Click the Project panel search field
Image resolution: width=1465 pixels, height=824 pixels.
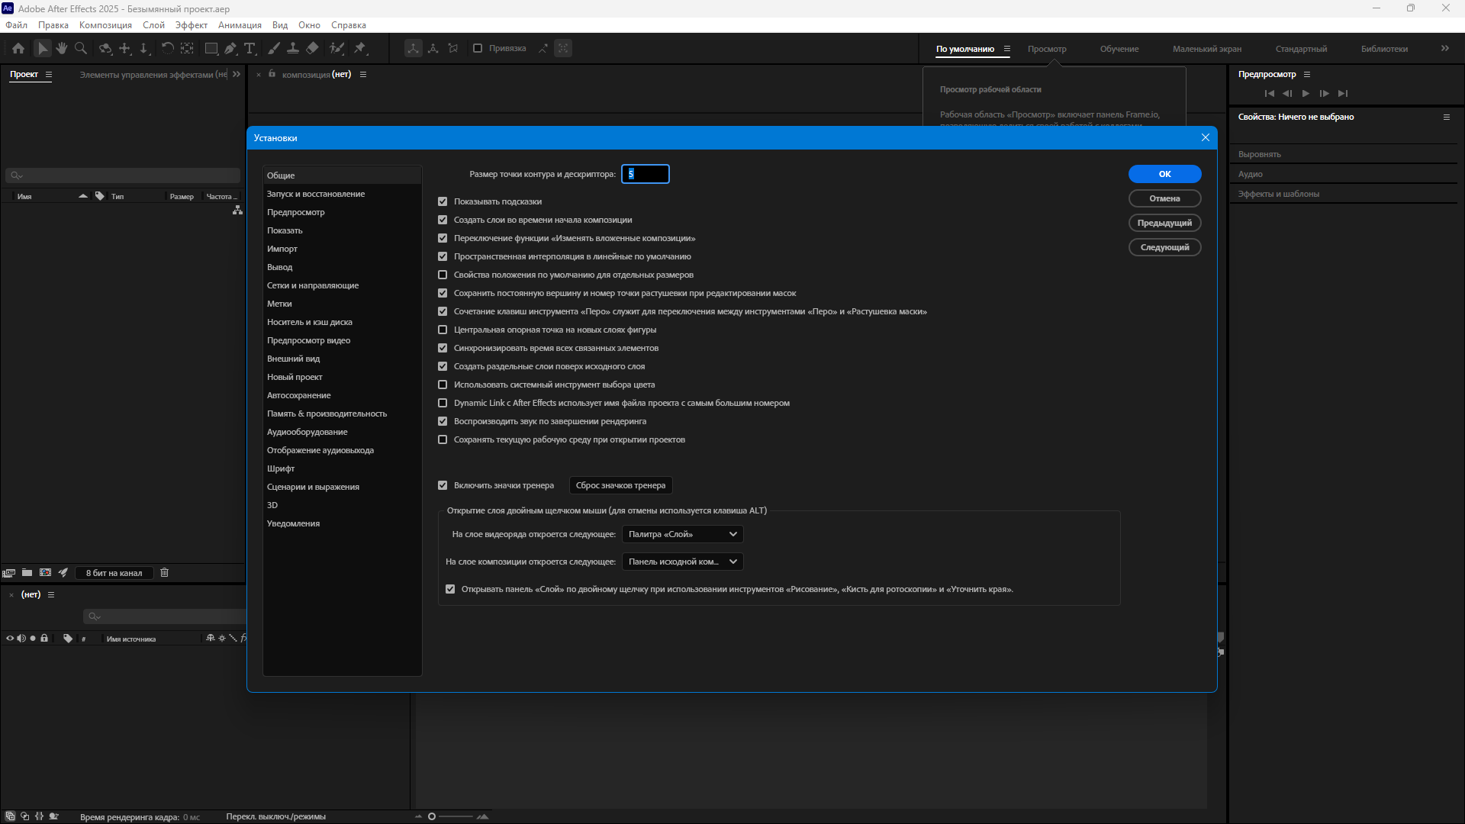point(122,175)
